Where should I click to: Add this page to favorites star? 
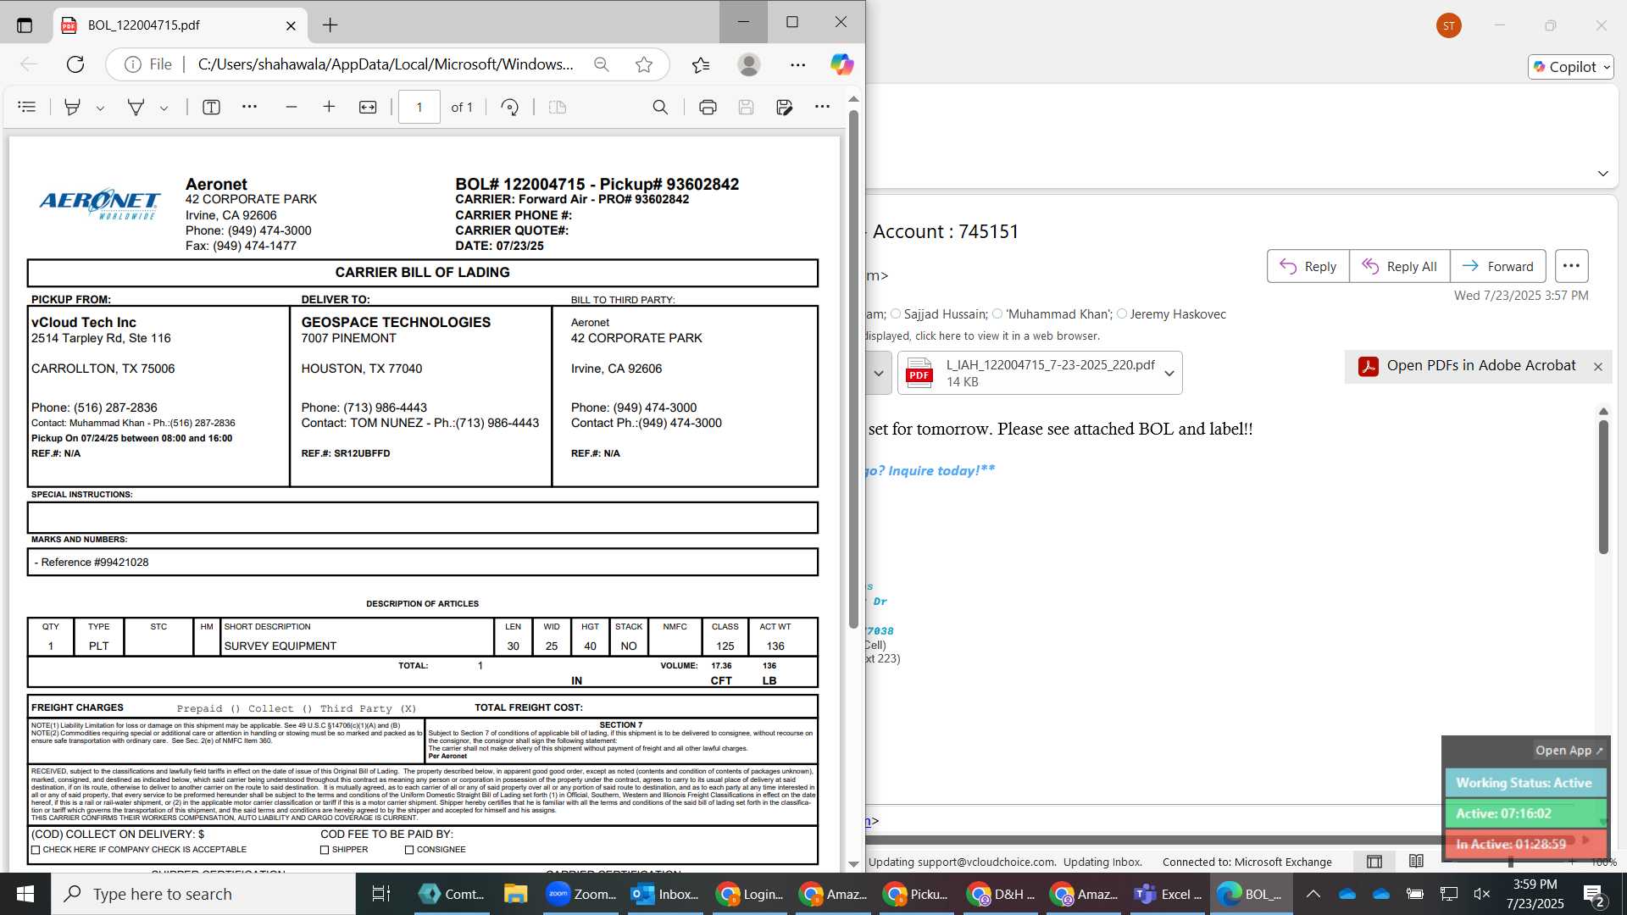(644, 64)
